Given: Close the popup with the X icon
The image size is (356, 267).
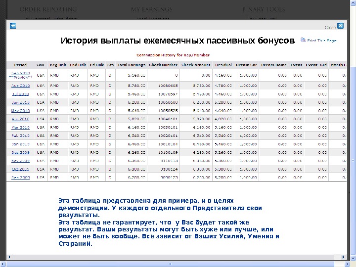Looking at the screenshot, I should click(x=340, y=26).
